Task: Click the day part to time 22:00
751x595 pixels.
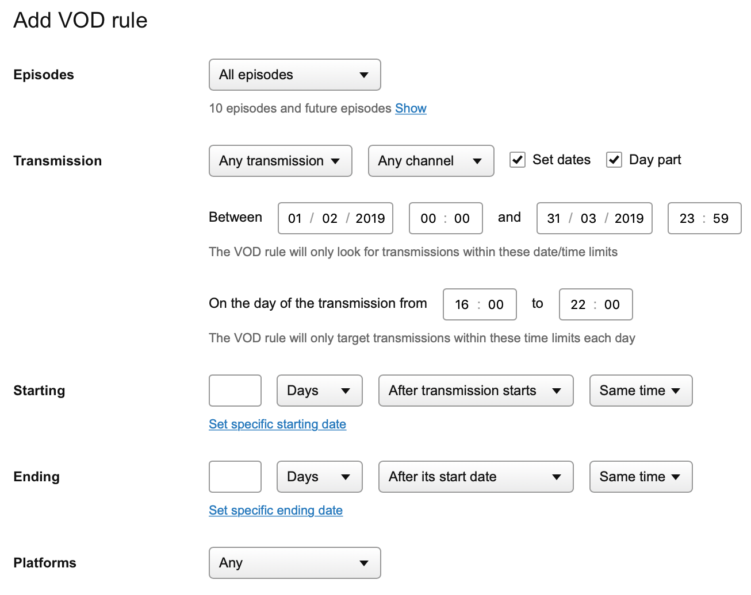Action: click(x=596, y=304)
